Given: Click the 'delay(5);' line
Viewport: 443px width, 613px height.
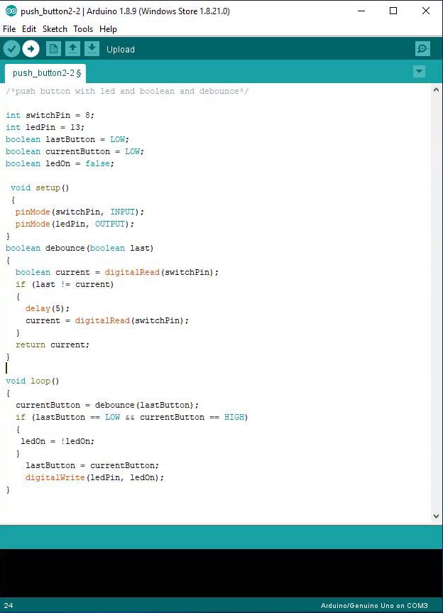Looking at the screenshot, I should pos(48,309).
